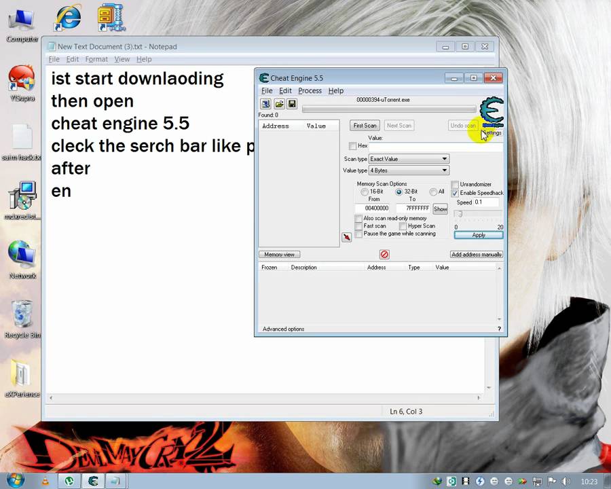
Task: Click the Show button next to address range
Action: click(441, 209)
